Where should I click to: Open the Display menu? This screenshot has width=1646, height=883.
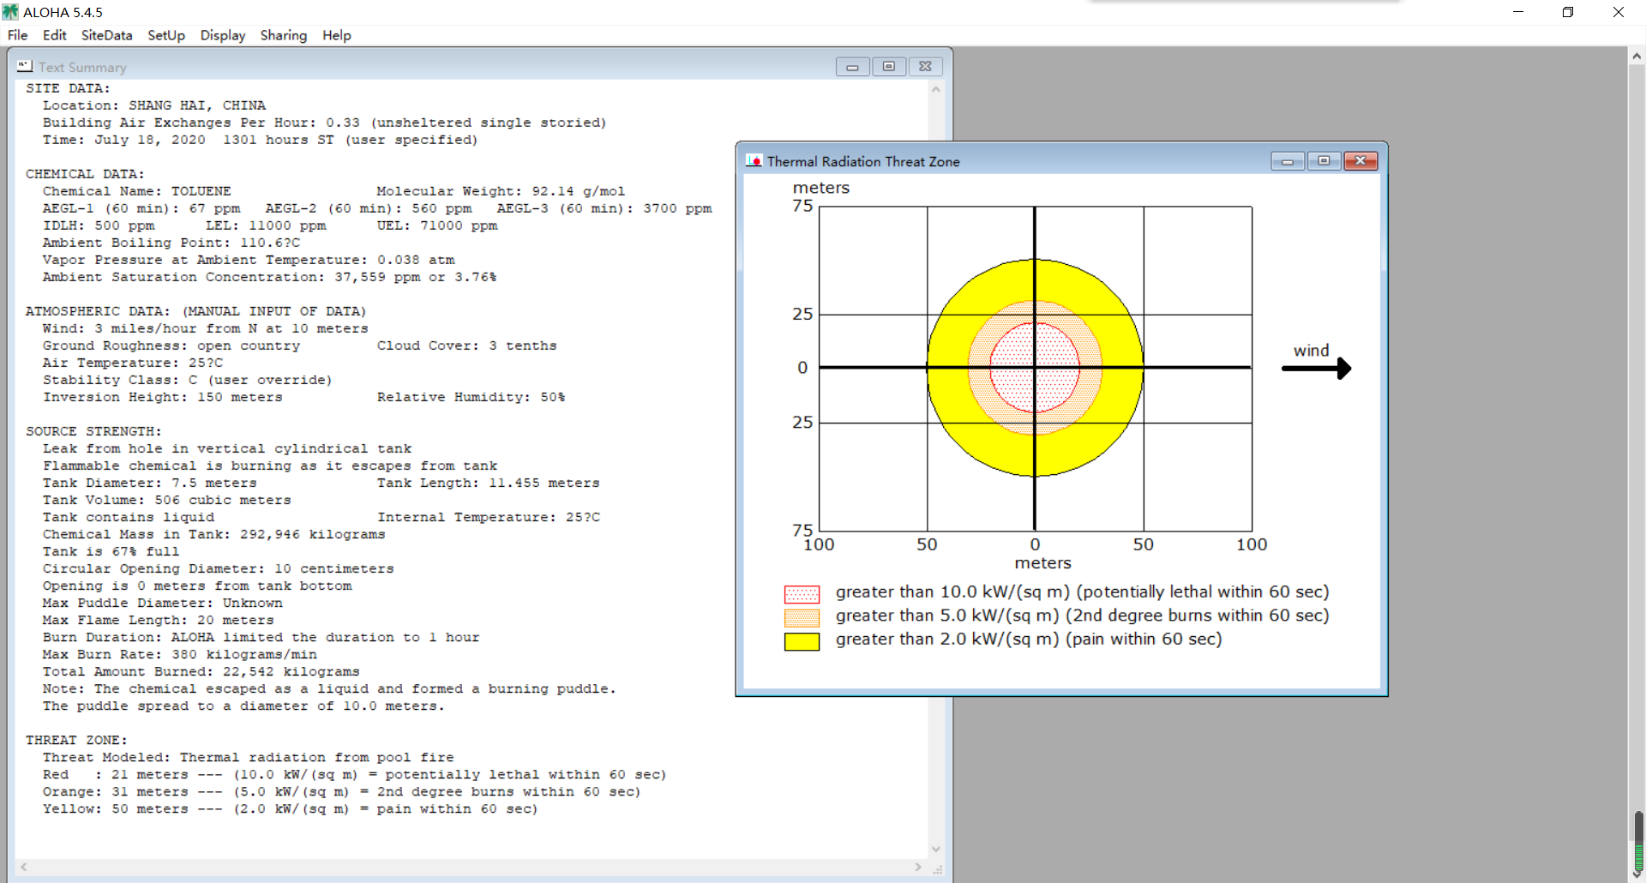223,35
